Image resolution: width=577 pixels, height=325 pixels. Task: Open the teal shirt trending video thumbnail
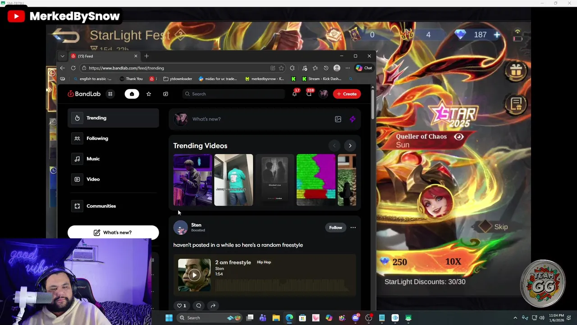click(x=234, y=180)
